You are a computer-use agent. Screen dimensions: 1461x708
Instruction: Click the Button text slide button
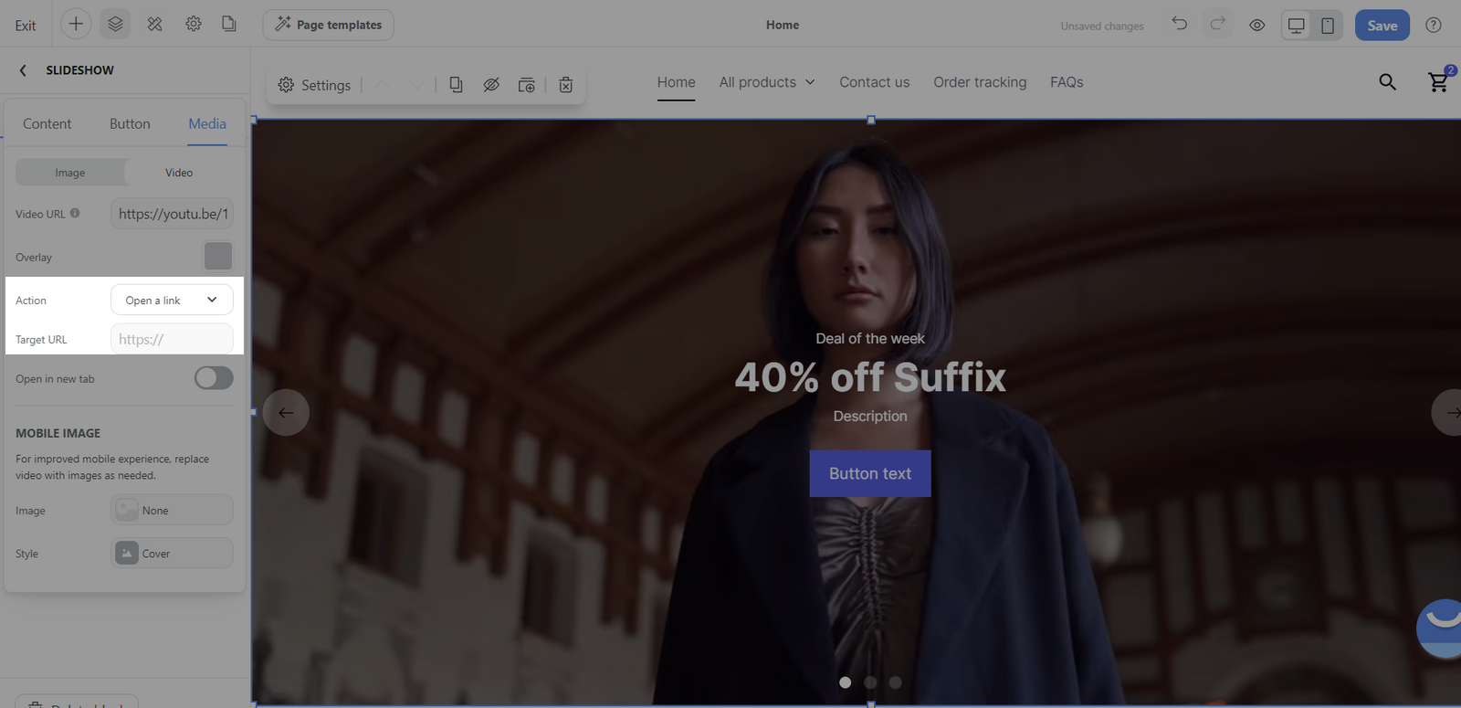(870, 473)
